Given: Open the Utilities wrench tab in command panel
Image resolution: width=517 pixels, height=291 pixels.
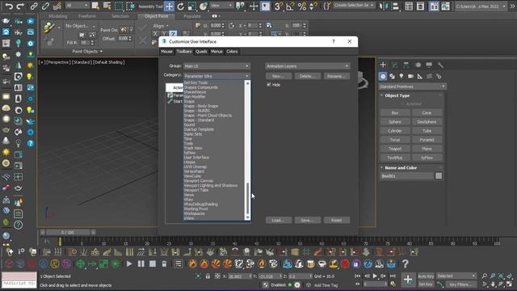Looking at the screenshot, I should (440, 65).
